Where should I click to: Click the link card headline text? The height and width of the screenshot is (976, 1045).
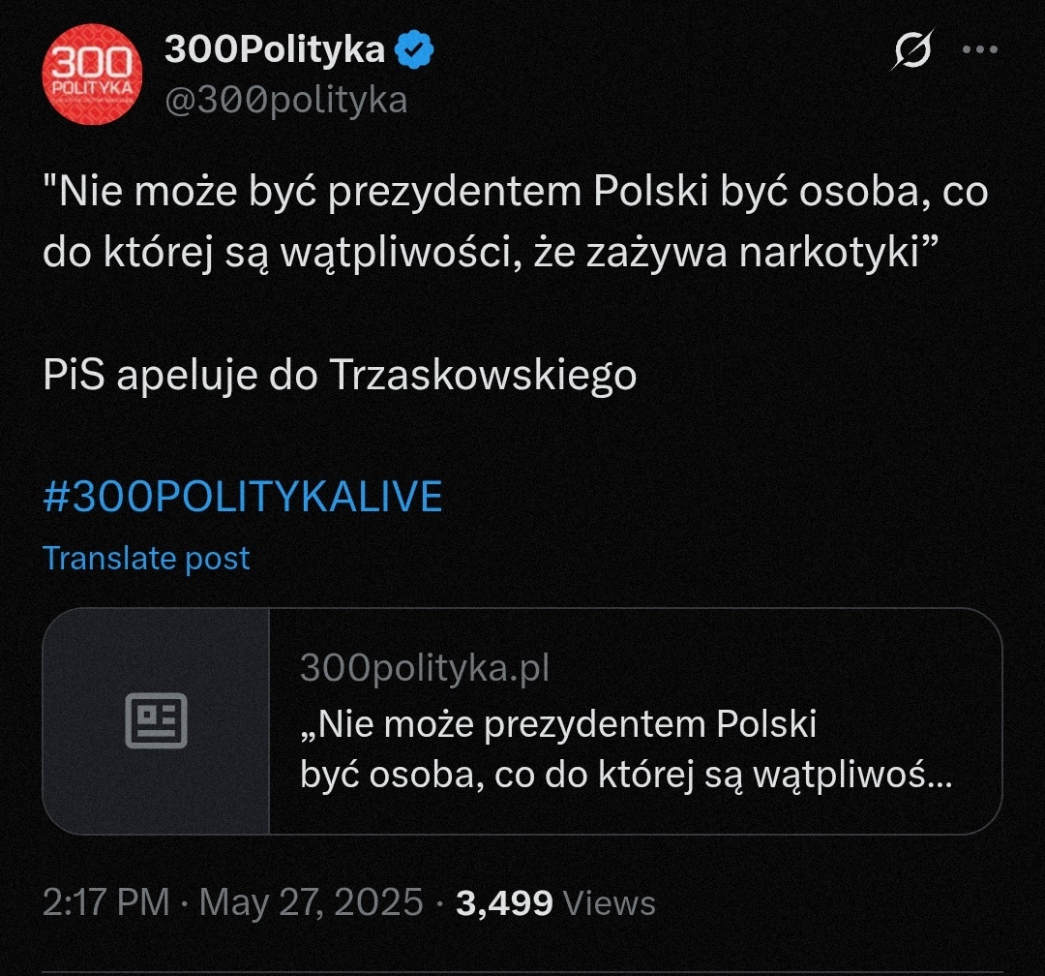pyautogui.click(x=625, y=749)
